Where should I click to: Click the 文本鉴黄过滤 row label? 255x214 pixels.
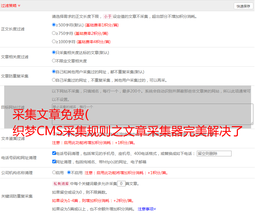tap(13, 138)
